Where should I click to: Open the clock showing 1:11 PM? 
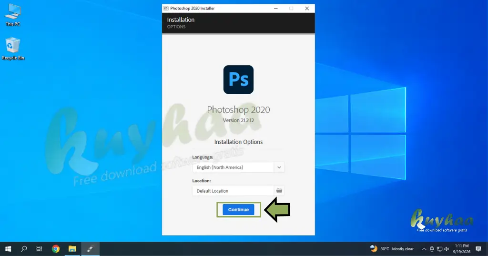[x=461, y=249]
